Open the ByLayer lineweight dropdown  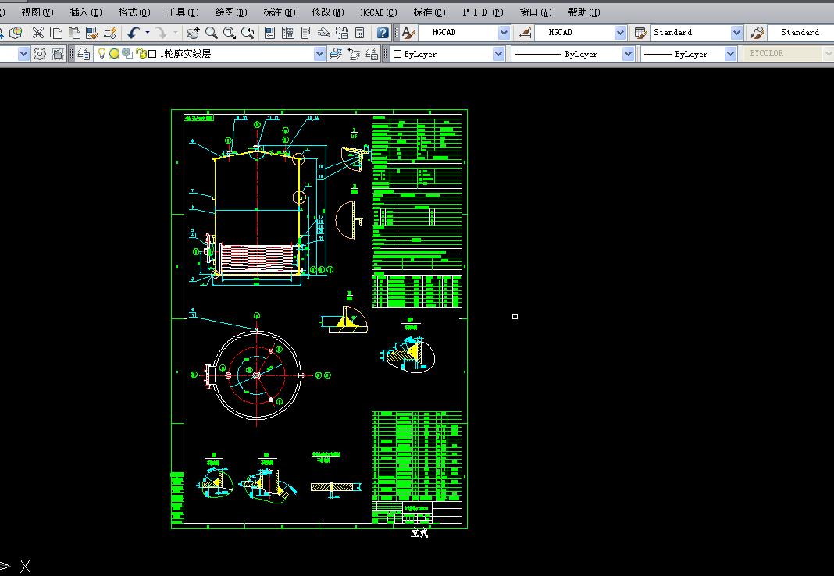pos(730,54)
